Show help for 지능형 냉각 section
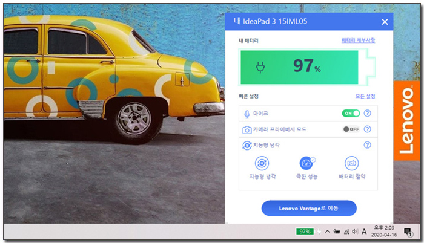Viewport: 424px width, 243px height. click(x=367, y=145)
